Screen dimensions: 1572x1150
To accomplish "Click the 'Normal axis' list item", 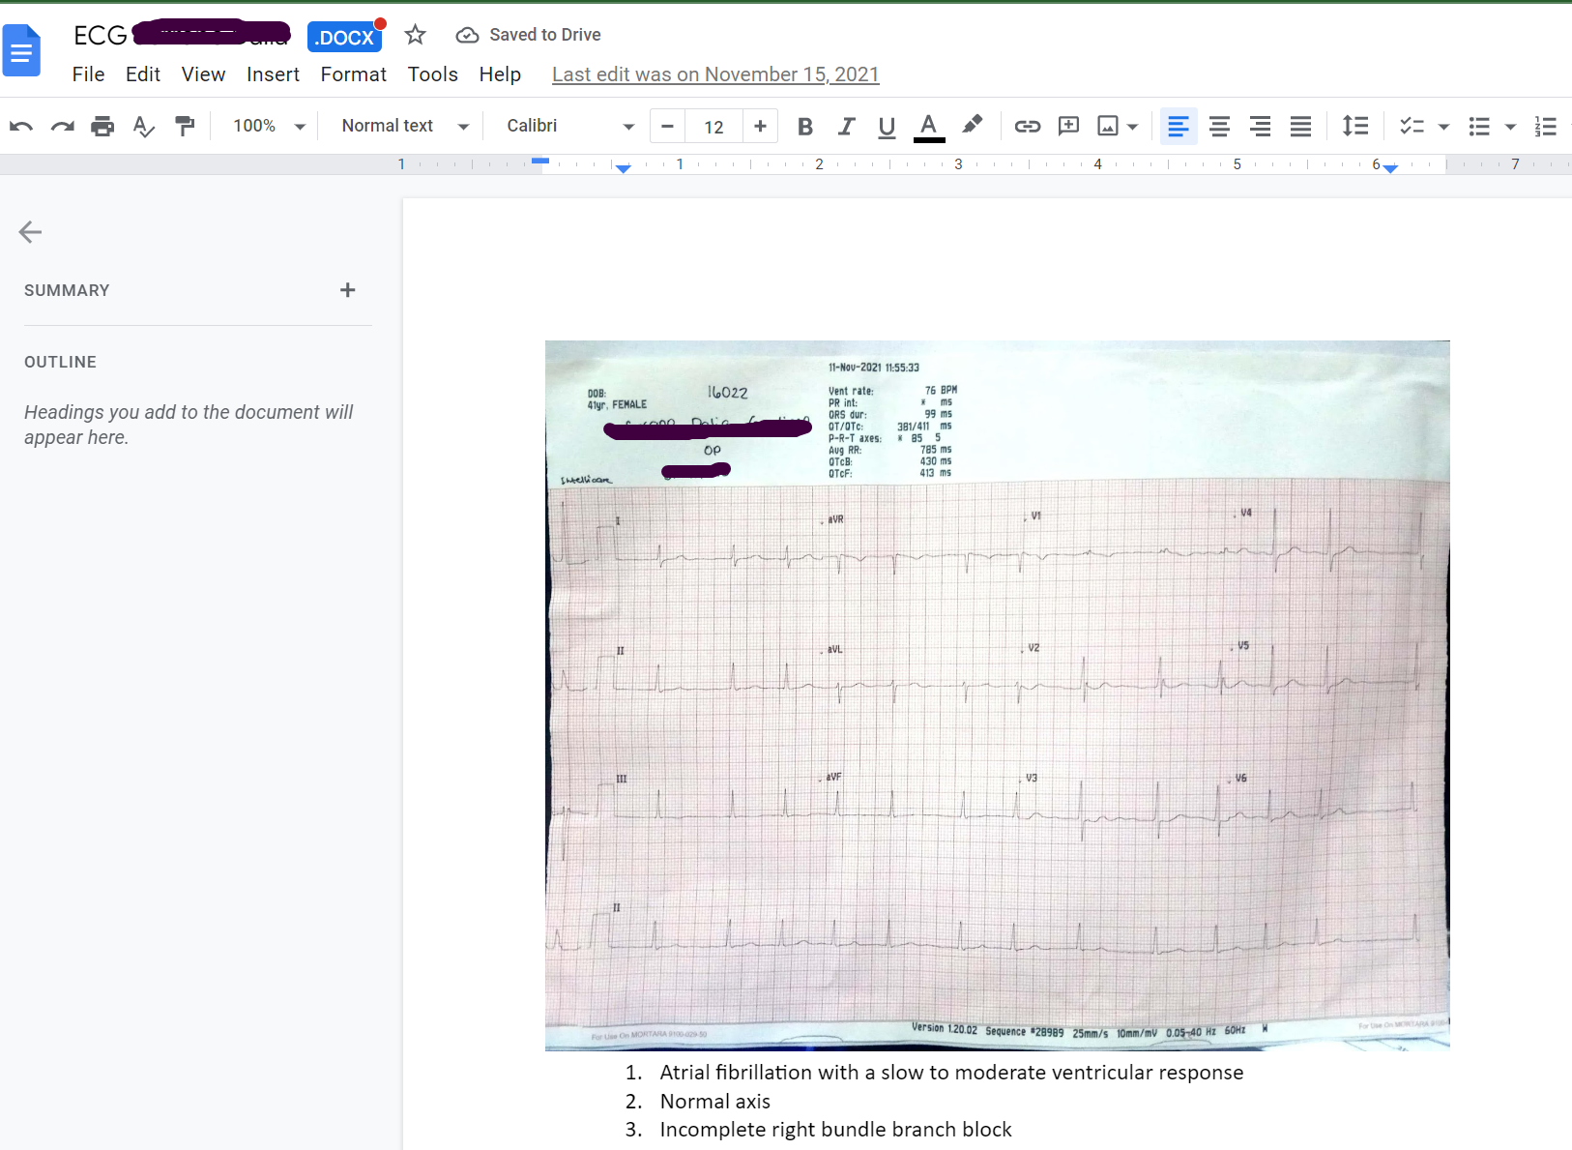I will point(715,1102).
